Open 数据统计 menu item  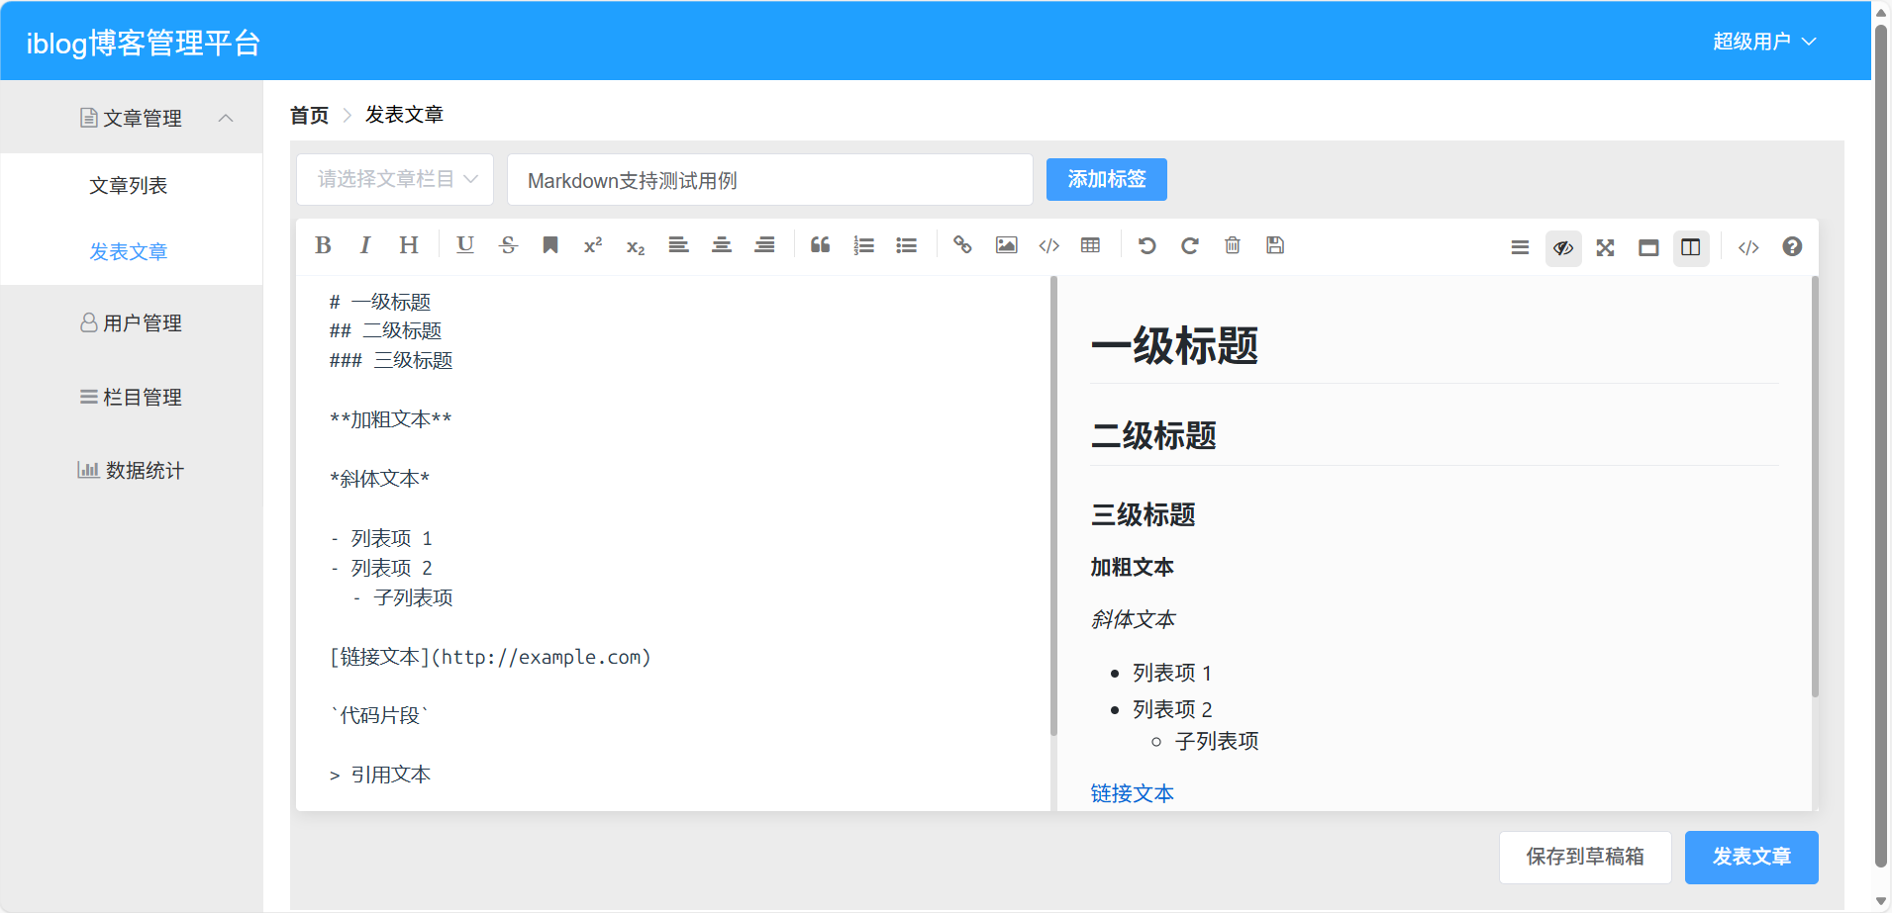click(x=132, y=470)
